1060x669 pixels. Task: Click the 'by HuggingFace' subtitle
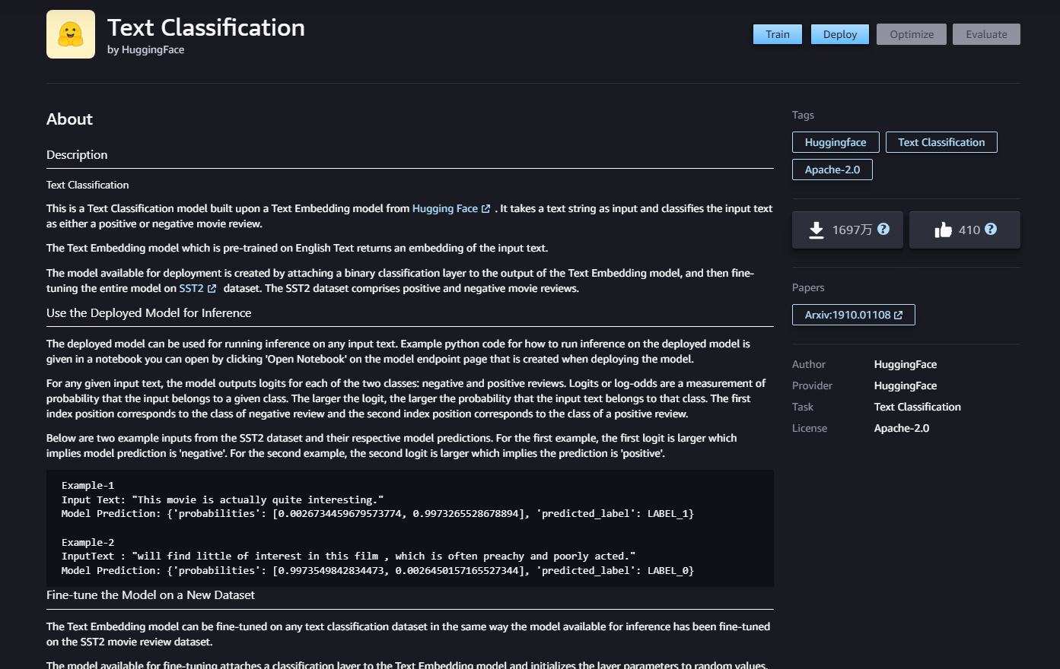click(146, 49)
